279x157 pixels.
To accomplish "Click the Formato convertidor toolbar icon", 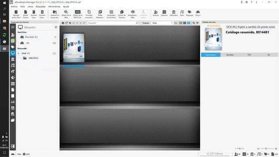I will 89,14.
